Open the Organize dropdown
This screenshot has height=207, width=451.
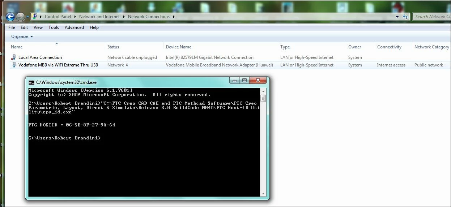coord(22,36)
